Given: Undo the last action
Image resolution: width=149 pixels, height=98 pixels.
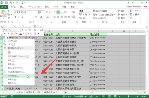Looking at the screenshot, I should [11, 2].
